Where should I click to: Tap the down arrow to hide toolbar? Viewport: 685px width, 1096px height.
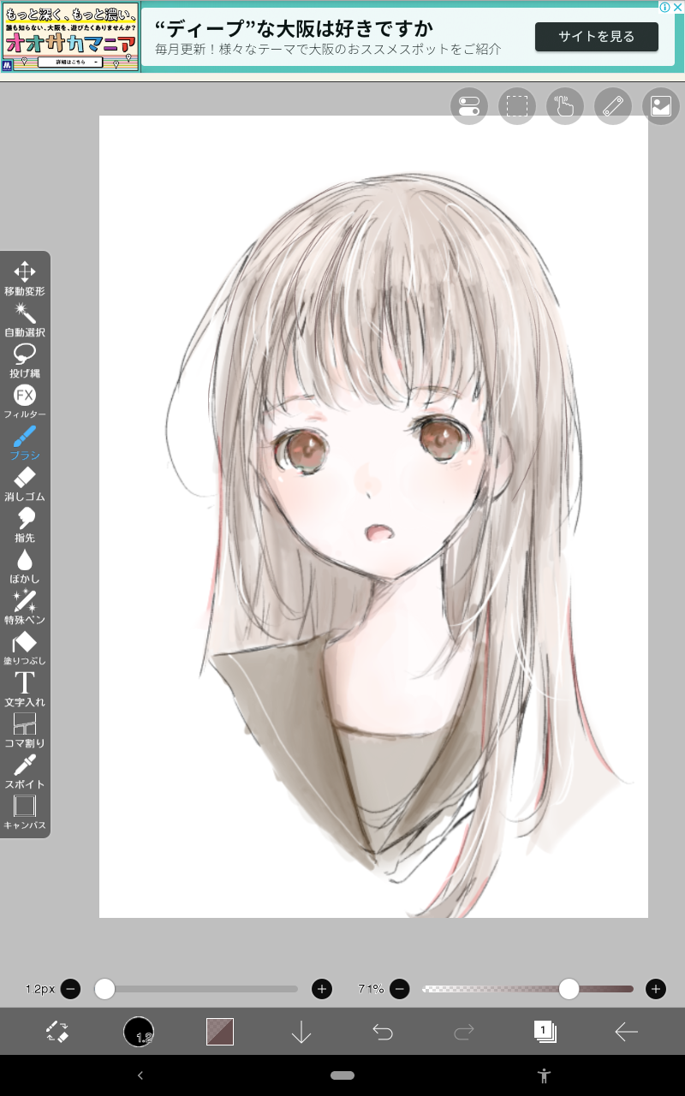(x=301, y=1032)
